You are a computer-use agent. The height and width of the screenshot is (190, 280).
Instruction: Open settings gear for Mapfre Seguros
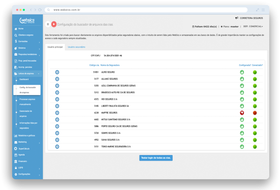click(57, 113)
